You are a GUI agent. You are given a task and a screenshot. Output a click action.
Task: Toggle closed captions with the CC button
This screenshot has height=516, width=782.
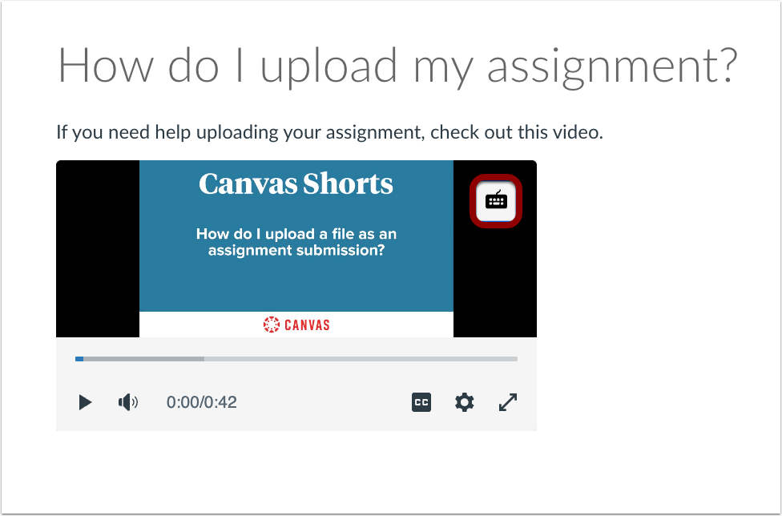pyautogui.click(x=421, y=402)
